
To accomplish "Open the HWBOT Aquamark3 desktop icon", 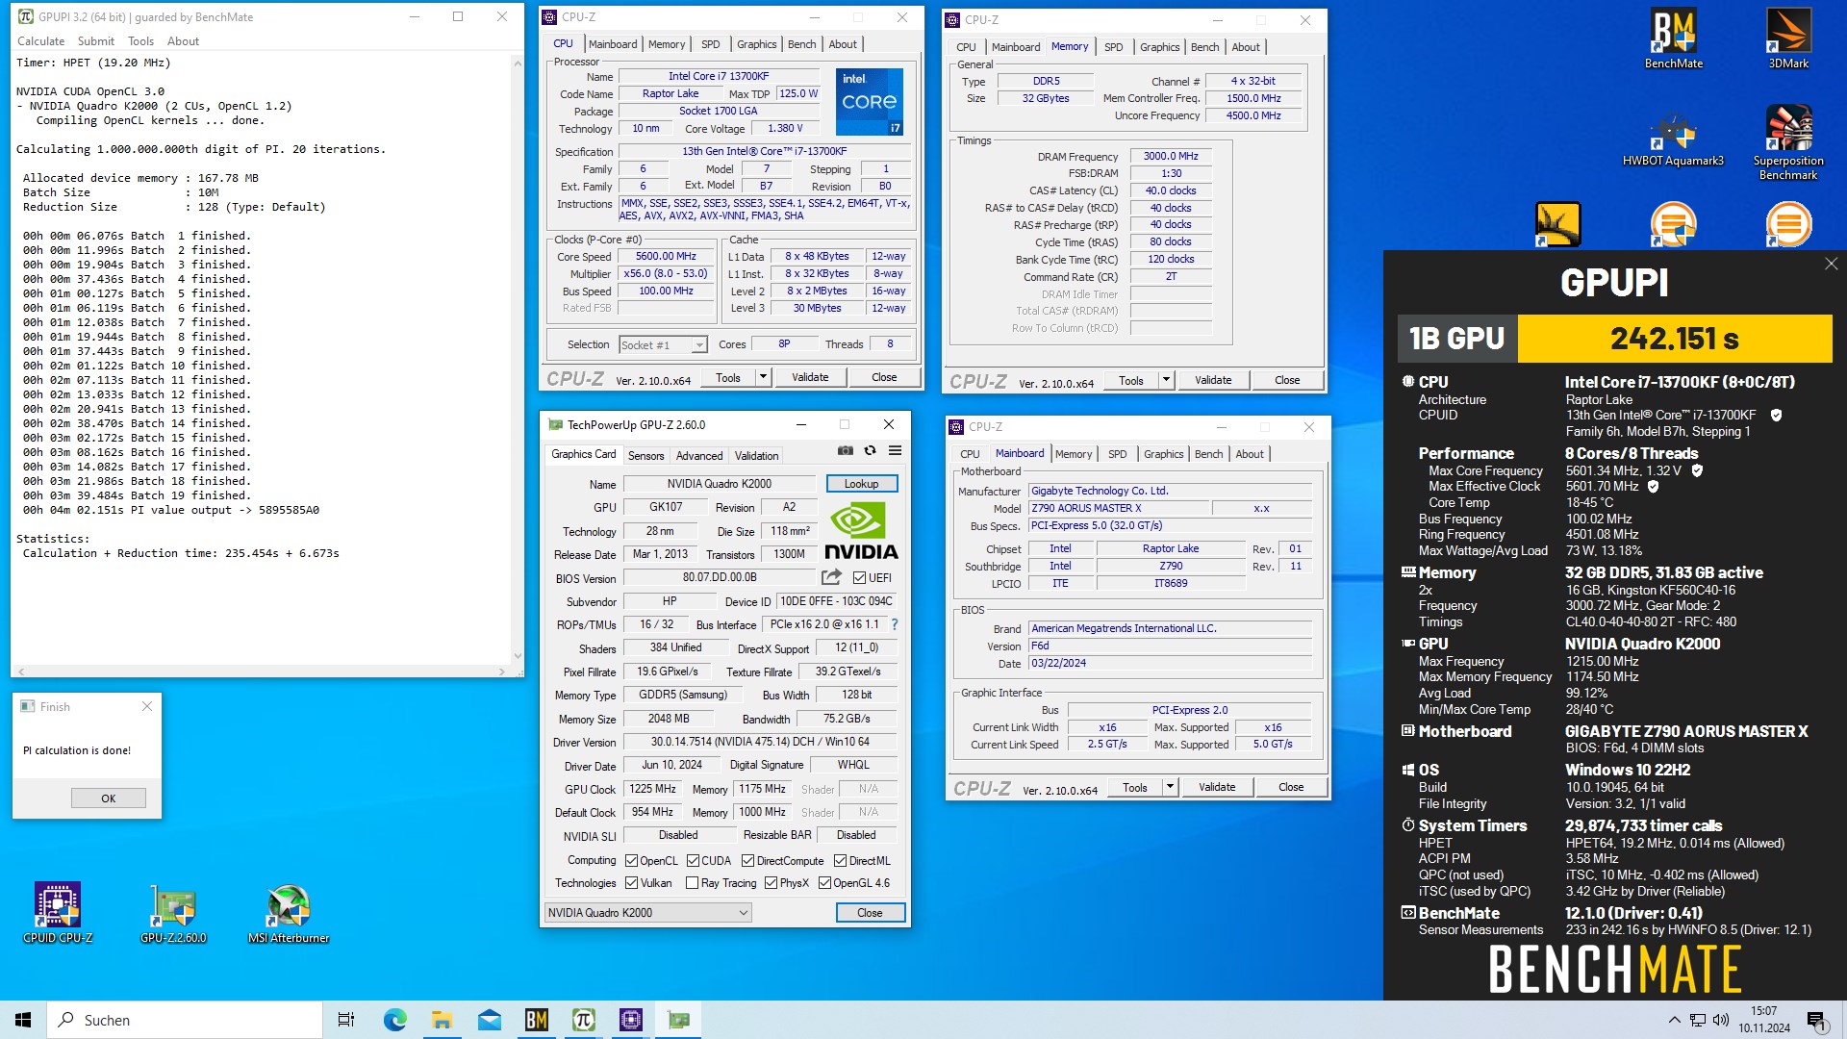I will [1673, 137].
